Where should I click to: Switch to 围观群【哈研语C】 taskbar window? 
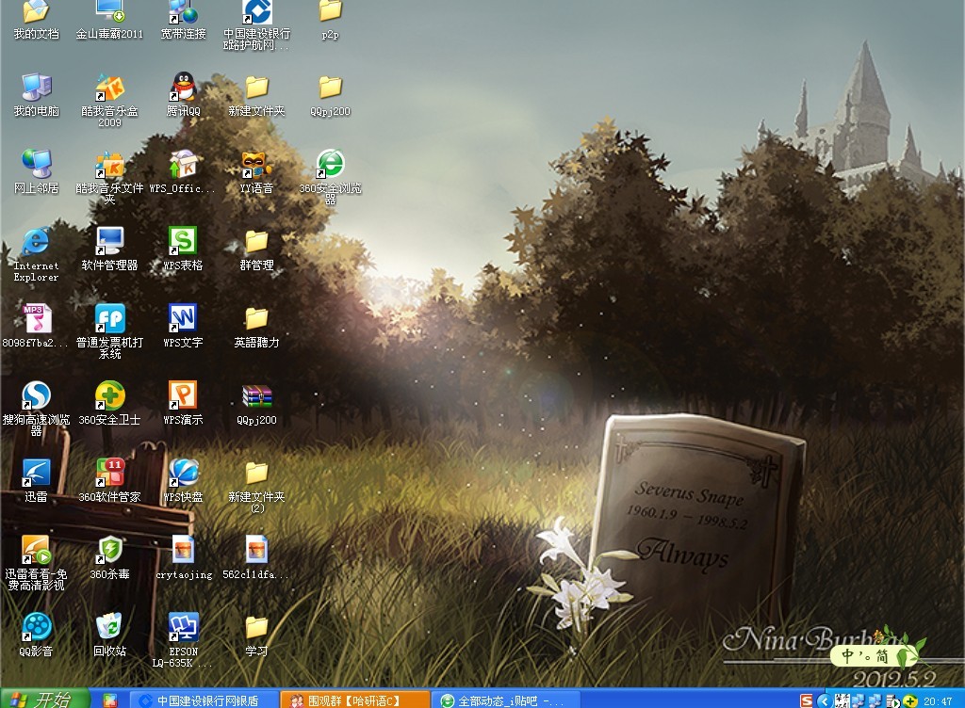point(354,700)
